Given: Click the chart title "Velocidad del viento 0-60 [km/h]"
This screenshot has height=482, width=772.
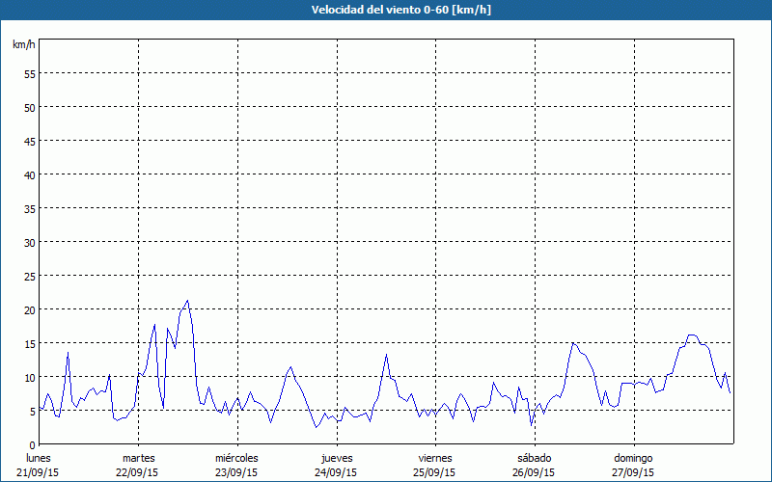Looking at the screenshot, I should 386,11.
